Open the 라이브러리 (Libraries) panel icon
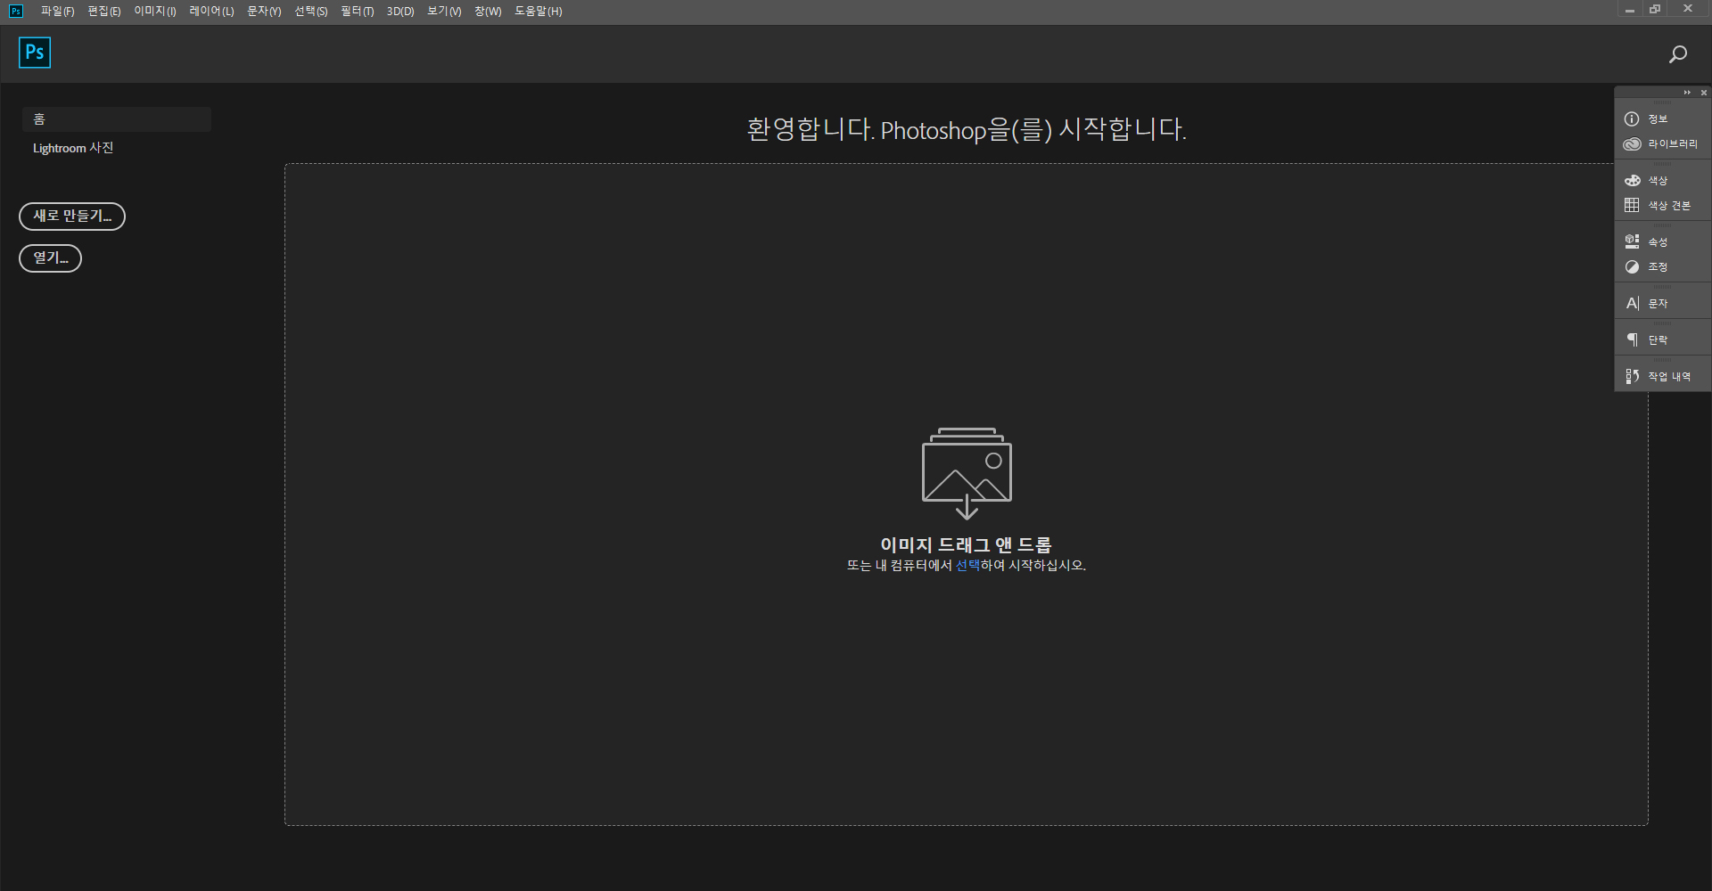 click(1632, 144)
